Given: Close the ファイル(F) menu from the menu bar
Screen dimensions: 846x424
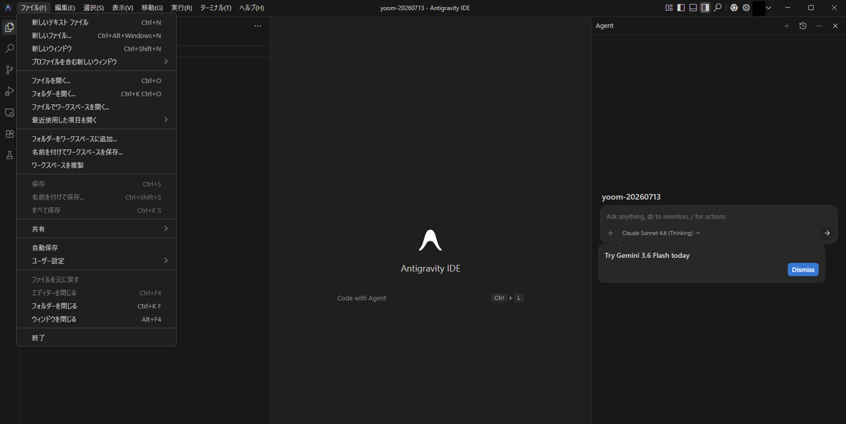Looking at the screenshot, I should pos(33,8).
